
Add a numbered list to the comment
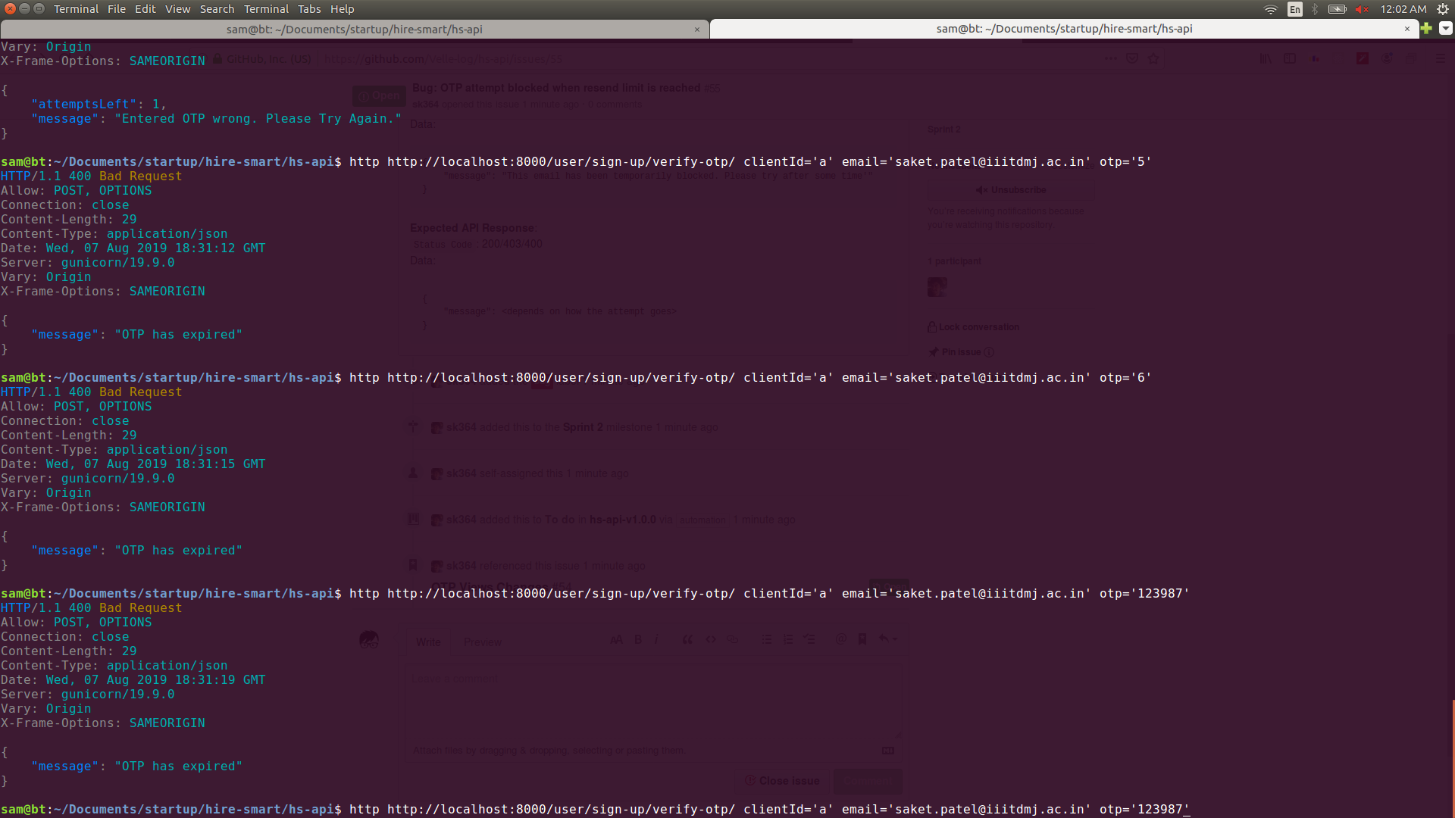pyautogui.click(x=788, y=639)
